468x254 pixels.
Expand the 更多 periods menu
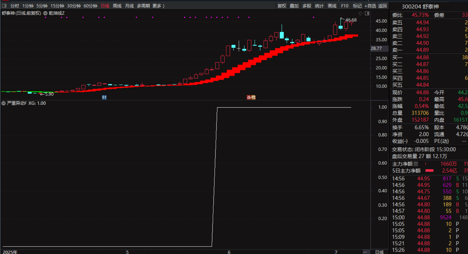click(158, 6)
